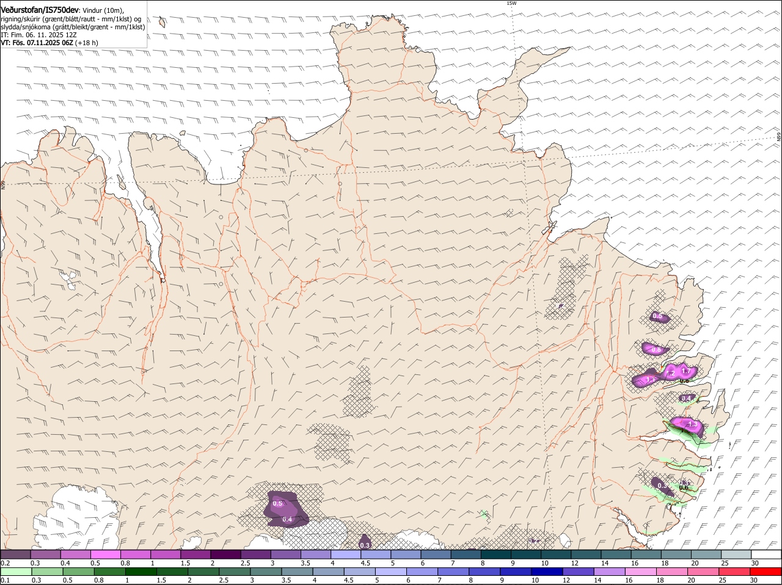Select the 20 hot pink swatch, lower scale
Image resolution: width=782 pixels, height=585 pixels.
(x=703, y=572)
